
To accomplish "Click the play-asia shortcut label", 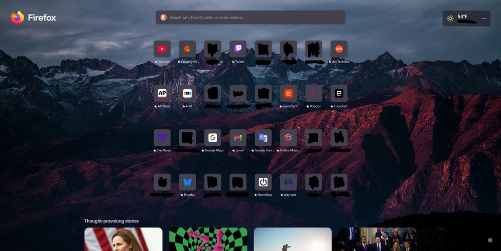I will coord(290,194).
